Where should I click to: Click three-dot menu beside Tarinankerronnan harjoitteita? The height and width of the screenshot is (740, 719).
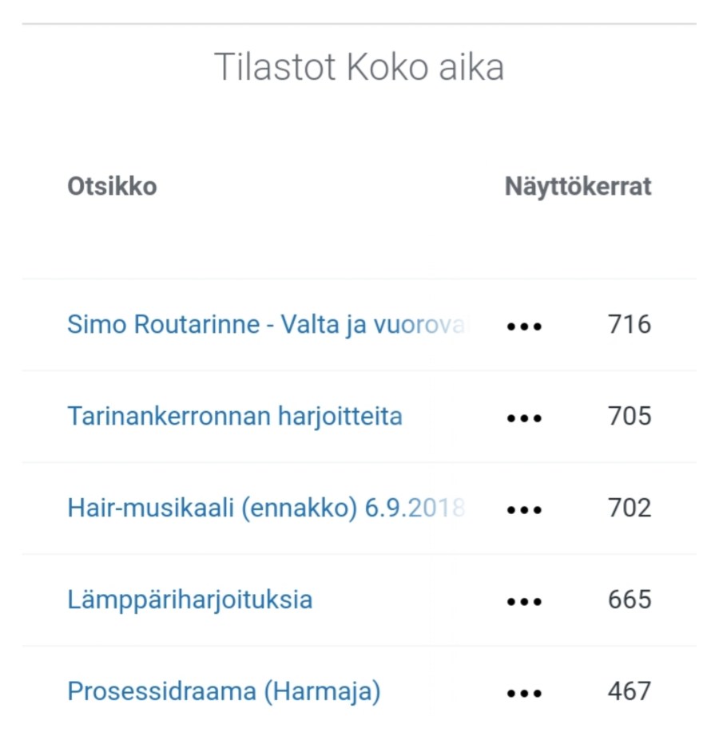pos(524,418)
